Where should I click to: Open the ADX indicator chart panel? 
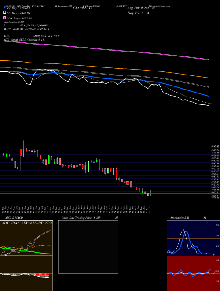(26, 238)
